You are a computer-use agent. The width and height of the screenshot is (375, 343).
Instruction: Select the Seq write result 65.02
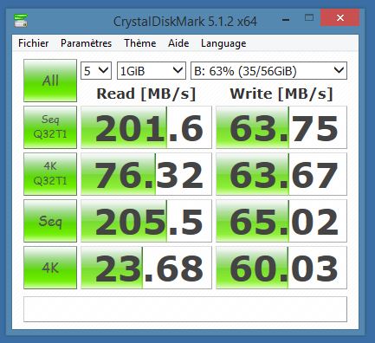click(281, 221)
